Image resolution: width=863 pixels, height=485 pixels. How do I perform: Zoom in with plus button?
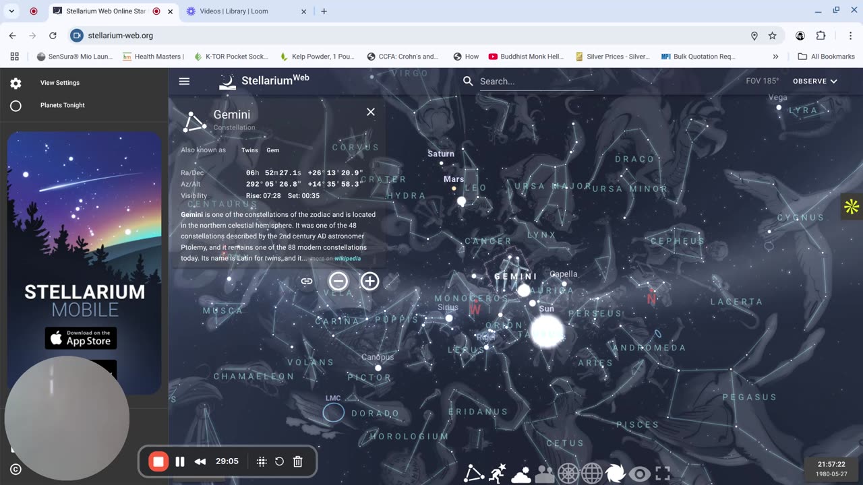click(369, 281)
